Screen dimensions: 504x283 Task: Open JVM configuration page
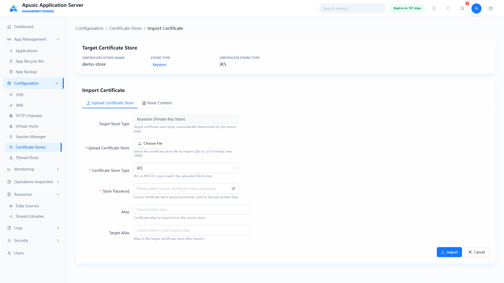point(33,95)
